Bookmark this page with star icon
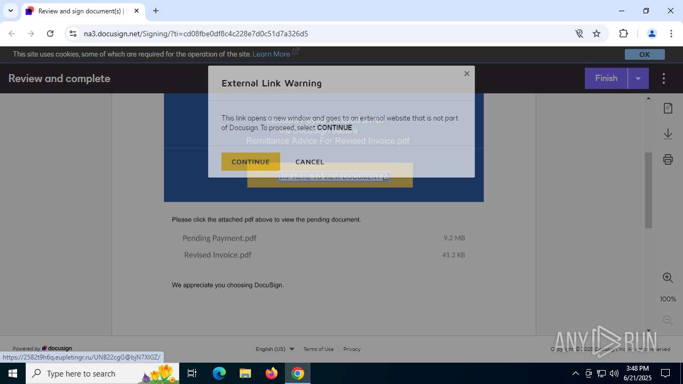Screen dimensions: 683x384 click(x=597, y=34)
